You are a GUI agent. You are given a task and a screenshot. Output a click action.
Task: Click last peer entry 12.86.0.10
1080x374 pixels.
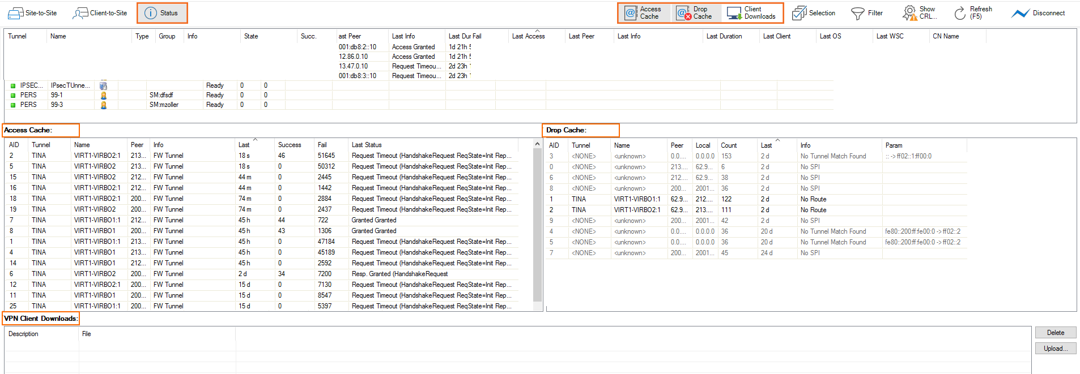tap(354, 57)
